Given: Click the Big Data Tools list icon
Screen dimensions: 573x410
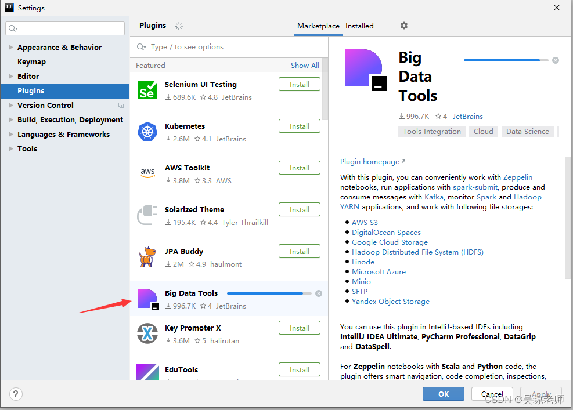Looking at the screenshot, I should pos(147,299).
